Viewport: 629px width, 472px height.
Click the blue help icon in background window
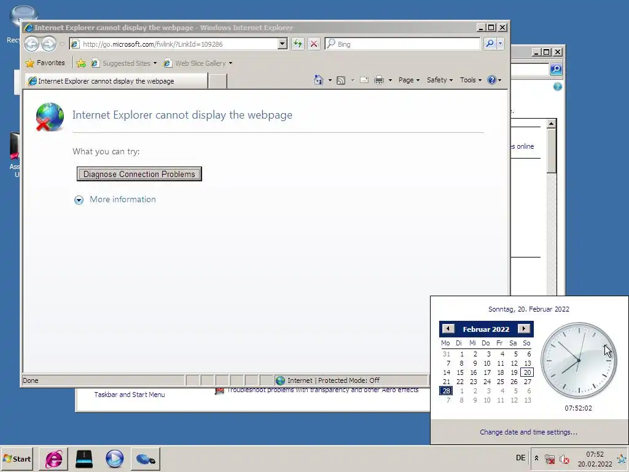pyautogui.click(x=558, y=87)
